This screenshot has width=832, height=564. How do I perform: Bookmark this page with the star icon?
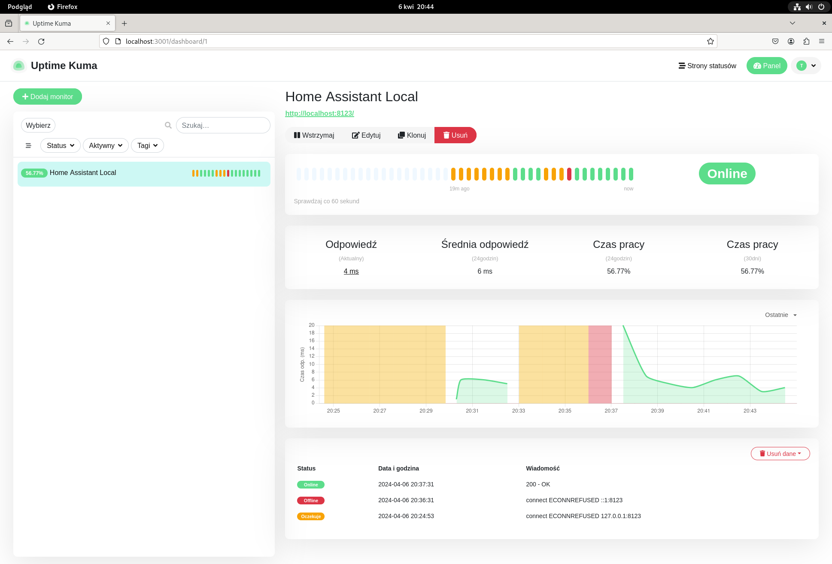pos(711,41)
